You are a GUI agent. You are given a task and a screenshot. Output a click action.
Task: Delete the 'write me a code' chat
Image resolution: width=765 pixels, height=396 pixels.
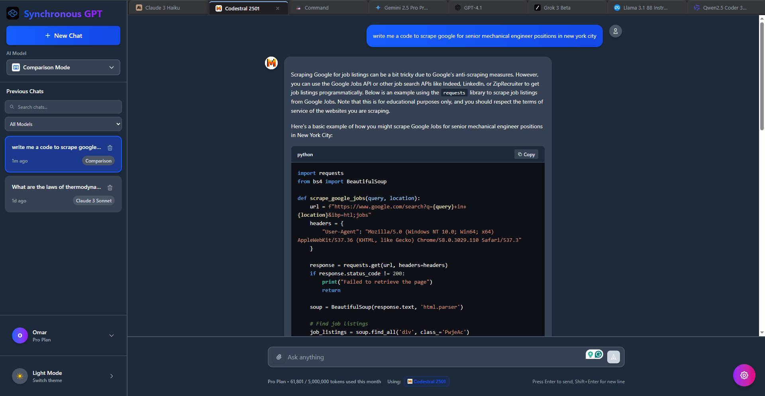(x=110, y=148)
